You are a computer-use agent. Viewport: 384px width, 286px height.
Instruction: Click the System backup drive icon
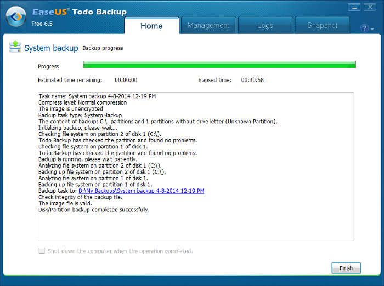15,47
